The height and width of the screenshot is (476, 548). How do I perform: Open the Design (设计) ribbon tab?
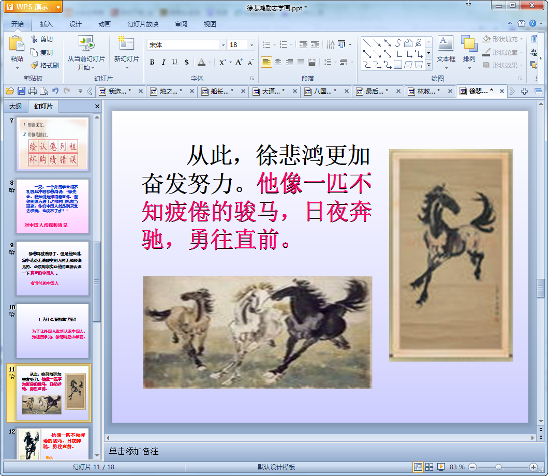(75, 24)
